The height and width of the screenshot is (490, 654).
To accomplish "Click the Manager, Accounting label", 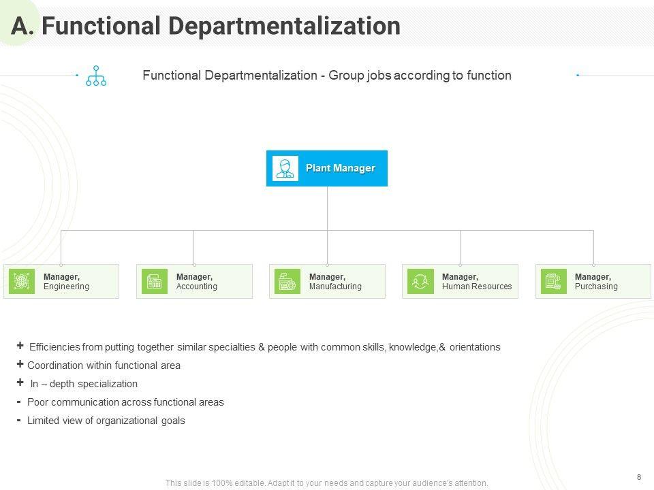I will [x=197, y=282].
